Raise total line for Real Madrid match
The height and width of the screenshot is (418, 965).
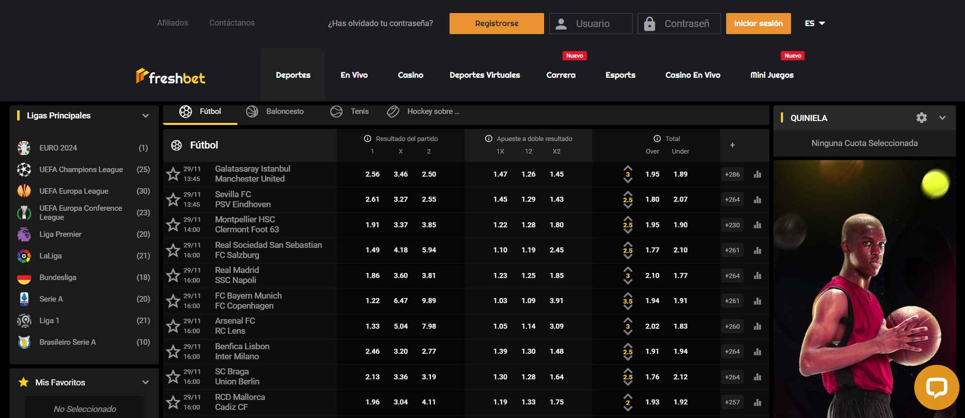(628, 269)
